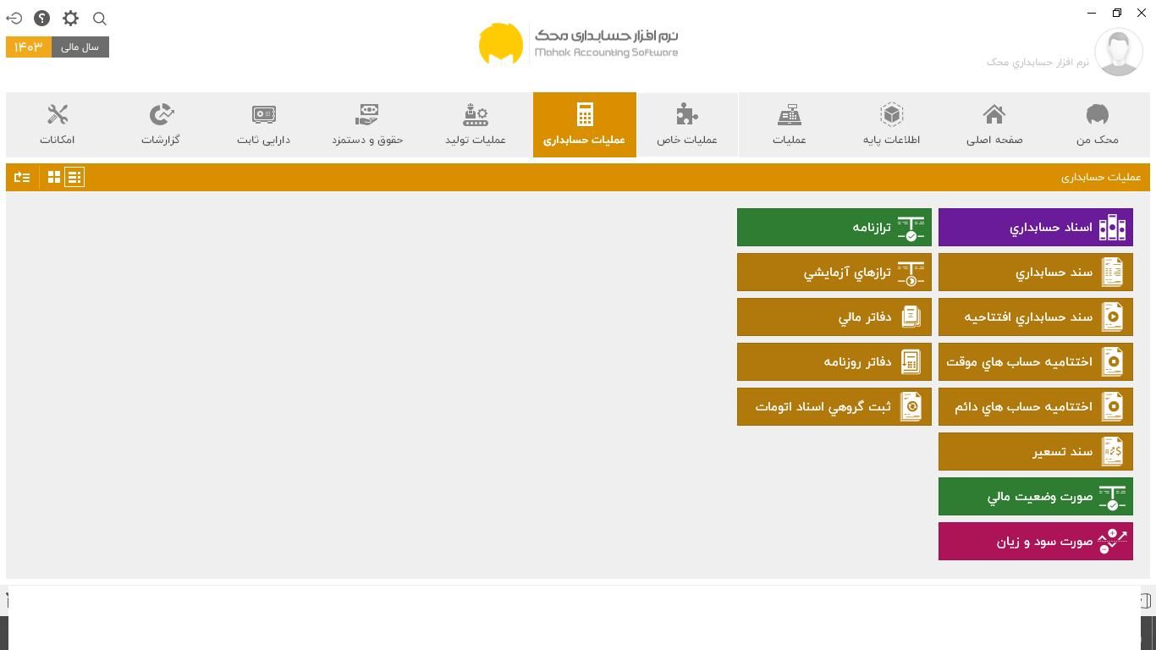Open اختتامیه حساب های دائم tile
Image resolution: width=1156 pixels, height=650 pixels.
(x=1035, y=407)
